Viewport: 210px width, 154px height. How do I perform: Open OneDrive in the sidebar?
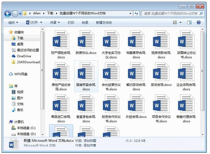[24, 56]
